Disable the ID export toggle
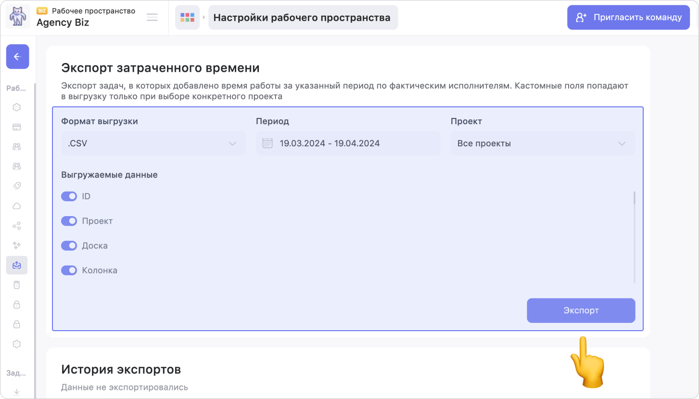 [x=69, y=196]
